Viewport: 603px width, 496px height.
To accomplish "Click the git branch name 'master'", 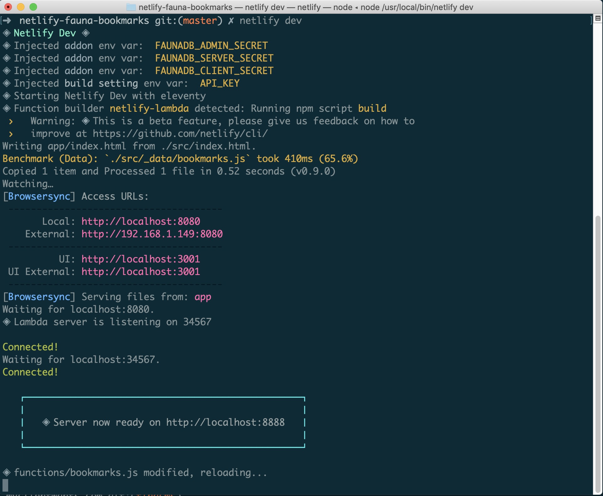I will (200, 20).
